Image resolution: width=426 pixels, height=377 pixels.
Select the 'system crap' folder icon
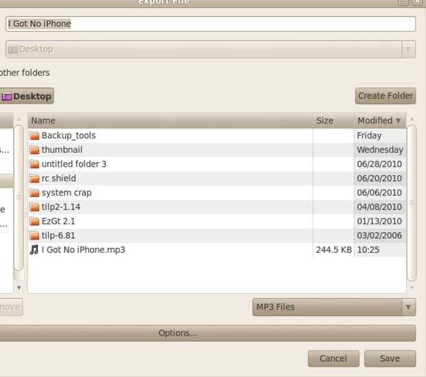pyautogui.click(x=34, y=193)
